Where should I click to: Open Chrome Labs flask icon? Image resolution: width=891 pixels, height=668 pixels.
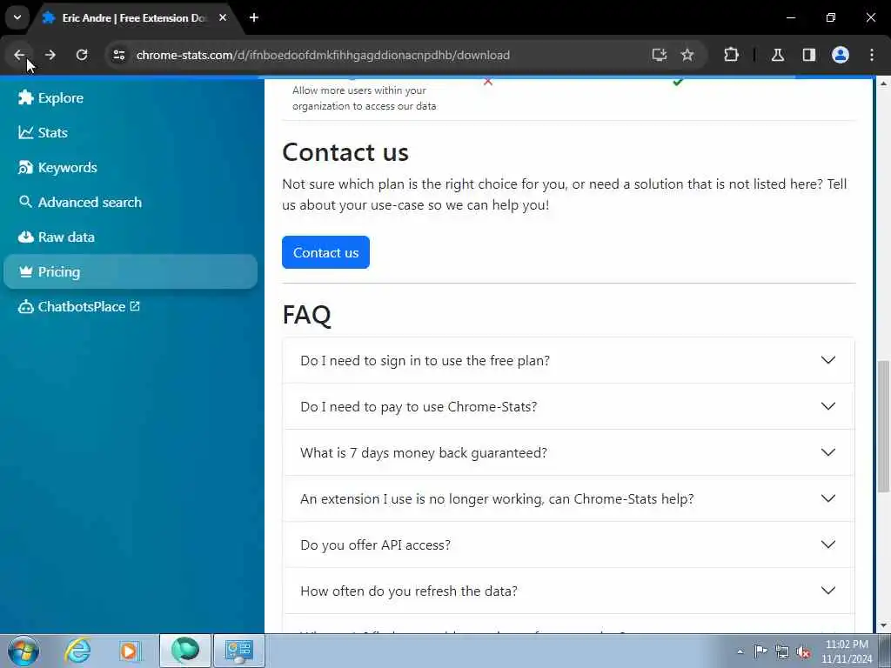(778, 55)
